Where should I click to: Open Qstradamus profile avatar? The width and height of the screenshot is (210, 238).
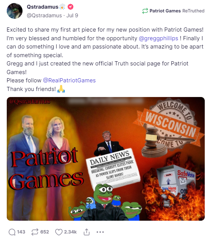click(15, 11)
